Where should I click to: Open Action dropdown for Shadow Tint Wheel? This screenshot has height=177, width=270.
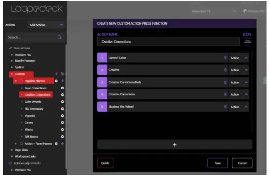pyautogui.click(x=239, y=107)
